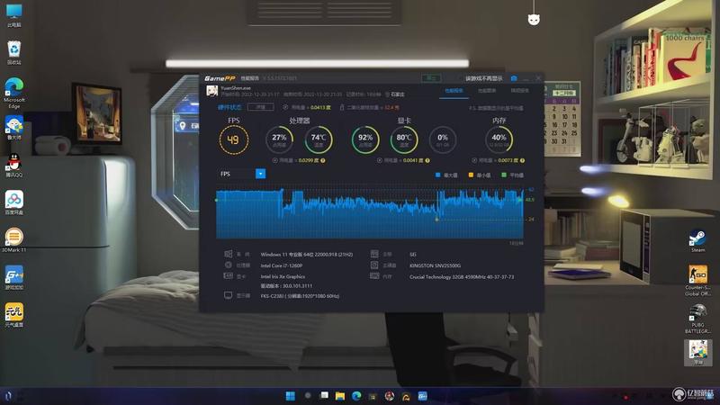The width and height of the screenshot is (720, 405).
Task: Click the processor icon beside Intel Core i7-1260P
Action: pos(229,265)
